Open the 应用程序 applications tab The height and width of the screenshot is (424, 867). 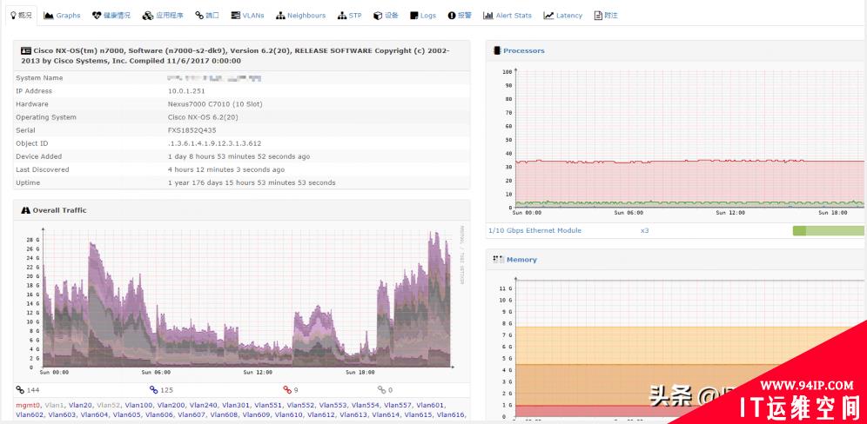pos(163,16)
